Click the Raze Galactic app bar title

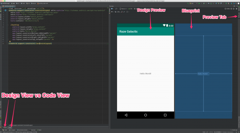pyautogui.click(x=128, y=31)
